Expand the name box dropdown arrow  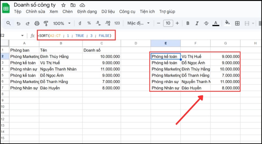pos(22,36)
